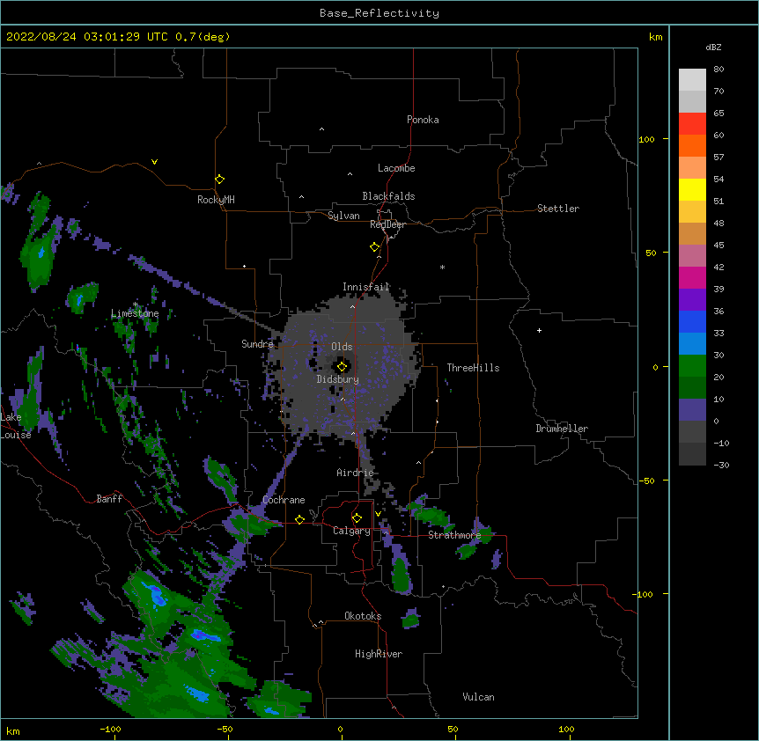Click the white plus marker northwest of Drumheller
This screenshot has width=759, height=741.
point(539,330)
